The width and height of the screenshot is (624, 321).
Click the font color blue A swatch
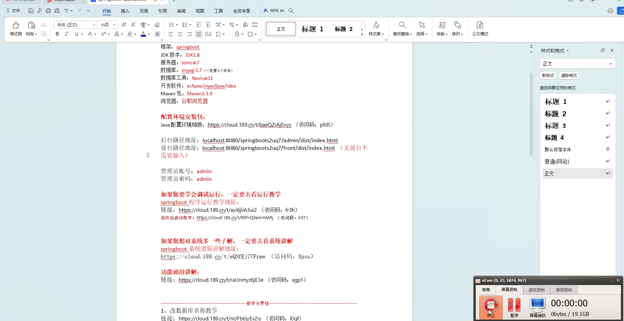[x=143, y=34]
